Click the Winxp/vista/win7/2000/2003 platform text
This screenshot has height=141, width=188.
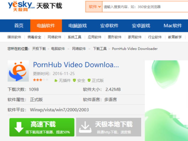59,110
